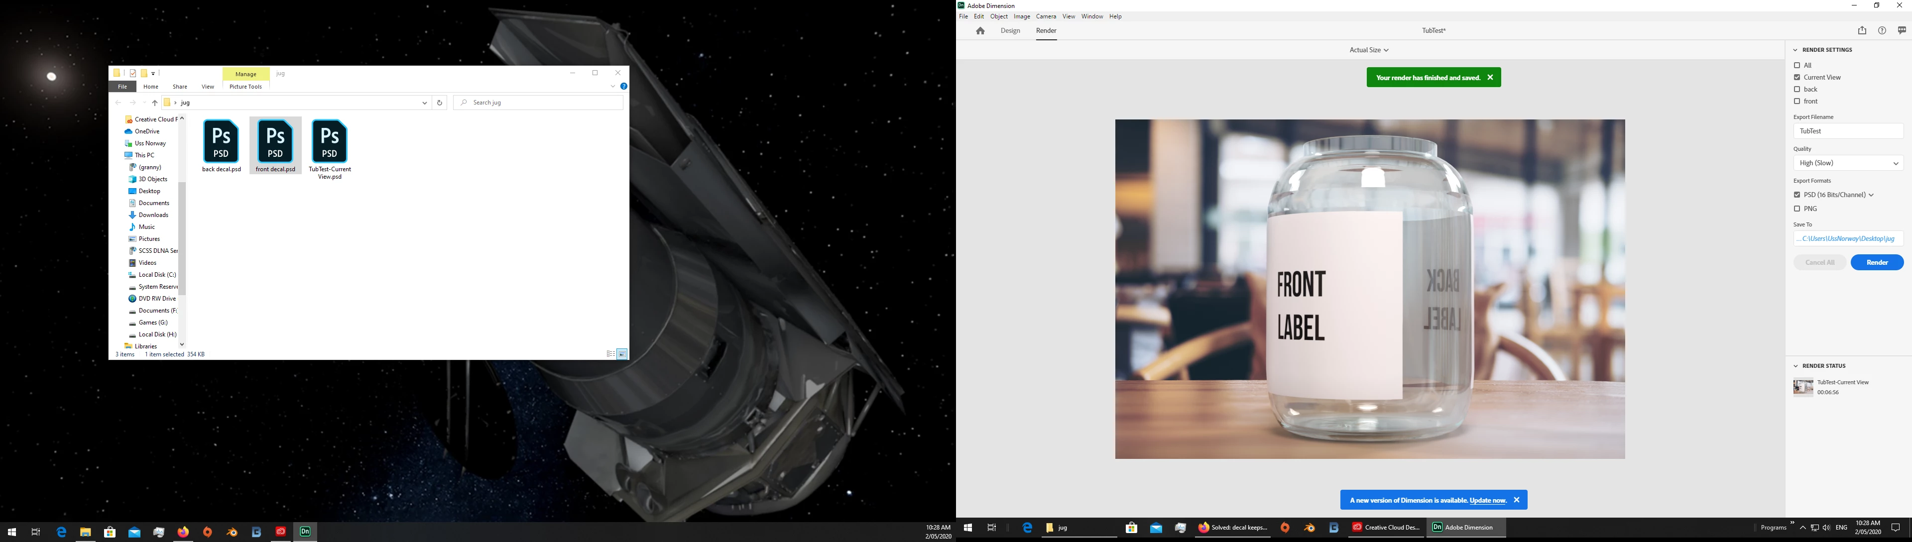Viewport: 1912px width, 542px height.
Task: Expand the Actual Size zoom dropdown
Action: point(1369,50)
